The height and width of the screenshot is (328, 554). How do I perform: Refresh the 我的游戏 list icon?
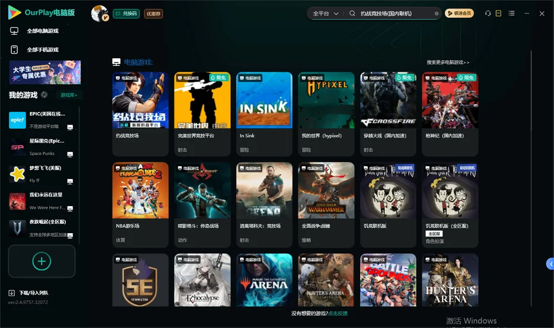[44, 95]
